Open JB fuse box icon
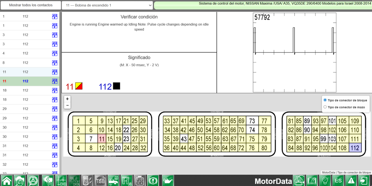Screen dimensions: 372x186 127,181
